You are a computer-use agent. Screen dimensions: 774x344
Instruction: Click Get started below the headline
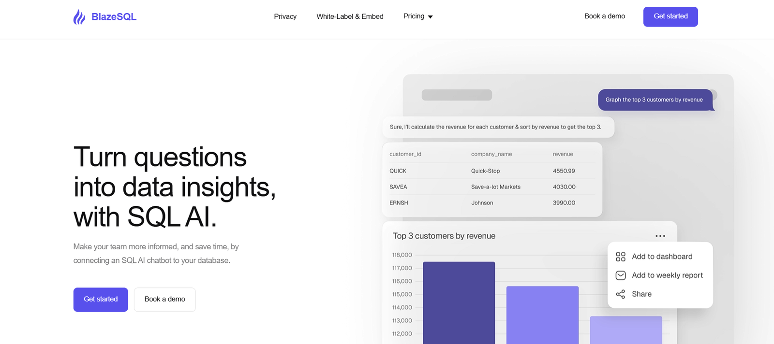[101, 300]
